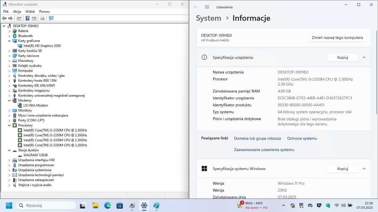Open Task View from the taskbar
378x212 pixels.
[x=82, y=206]
